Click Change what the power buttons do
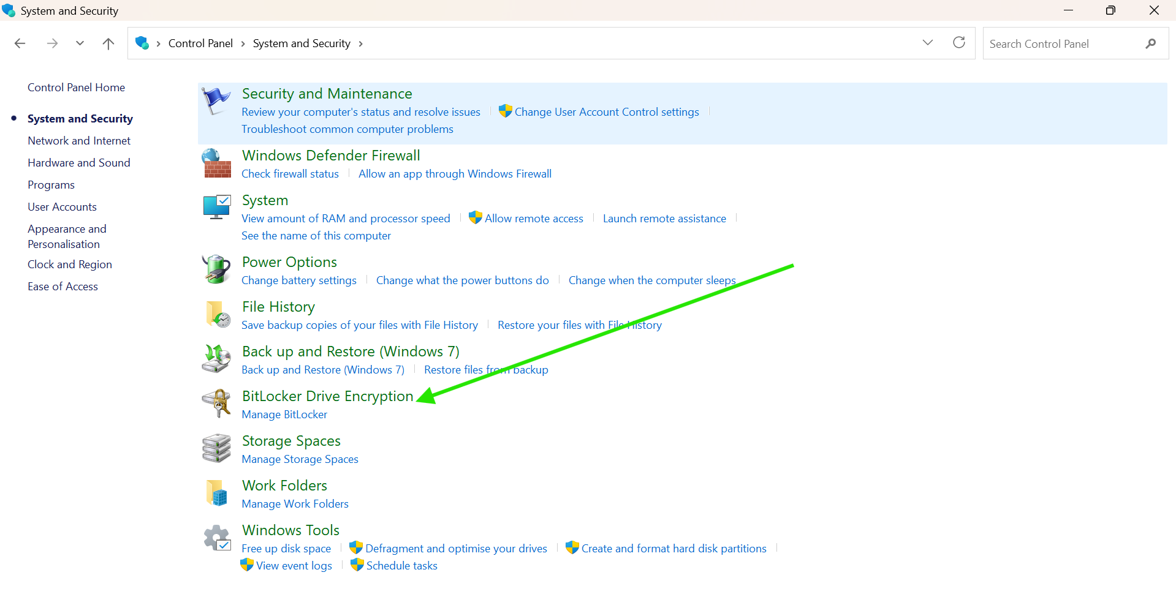 click(x=463, y=280)
